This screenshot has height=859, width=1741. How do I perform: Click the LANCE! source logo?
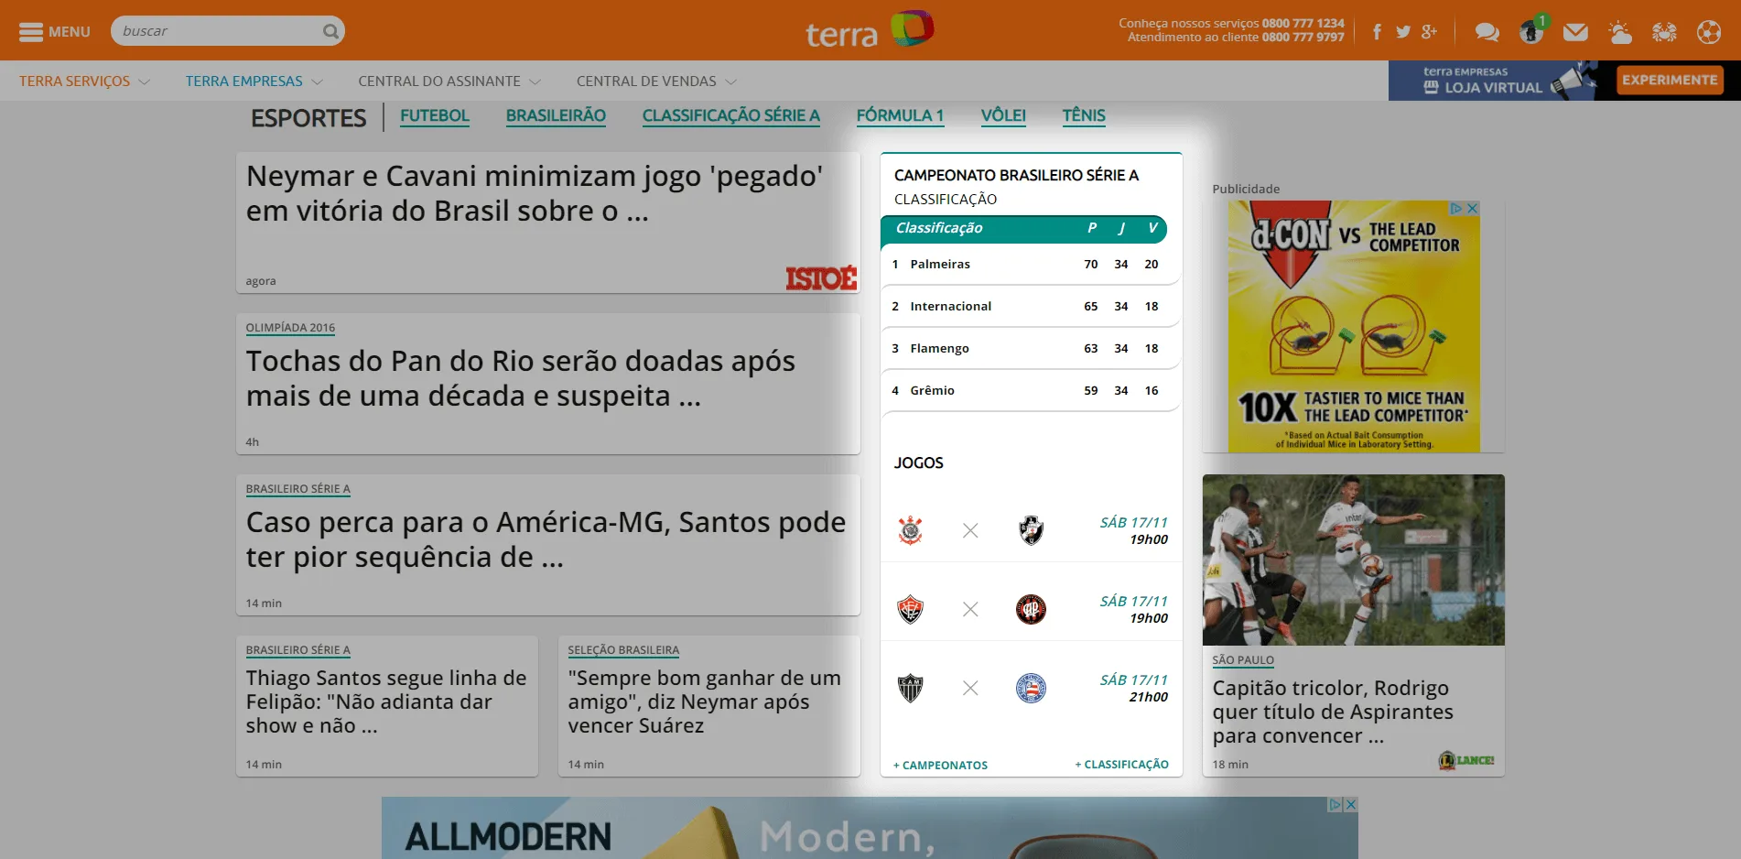pyautogui.click(x=1466, y=760)
